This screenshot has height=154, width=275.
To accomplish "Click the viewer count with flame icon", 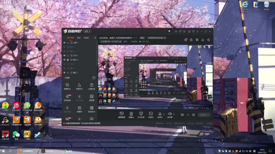I will tap(144, 41).
